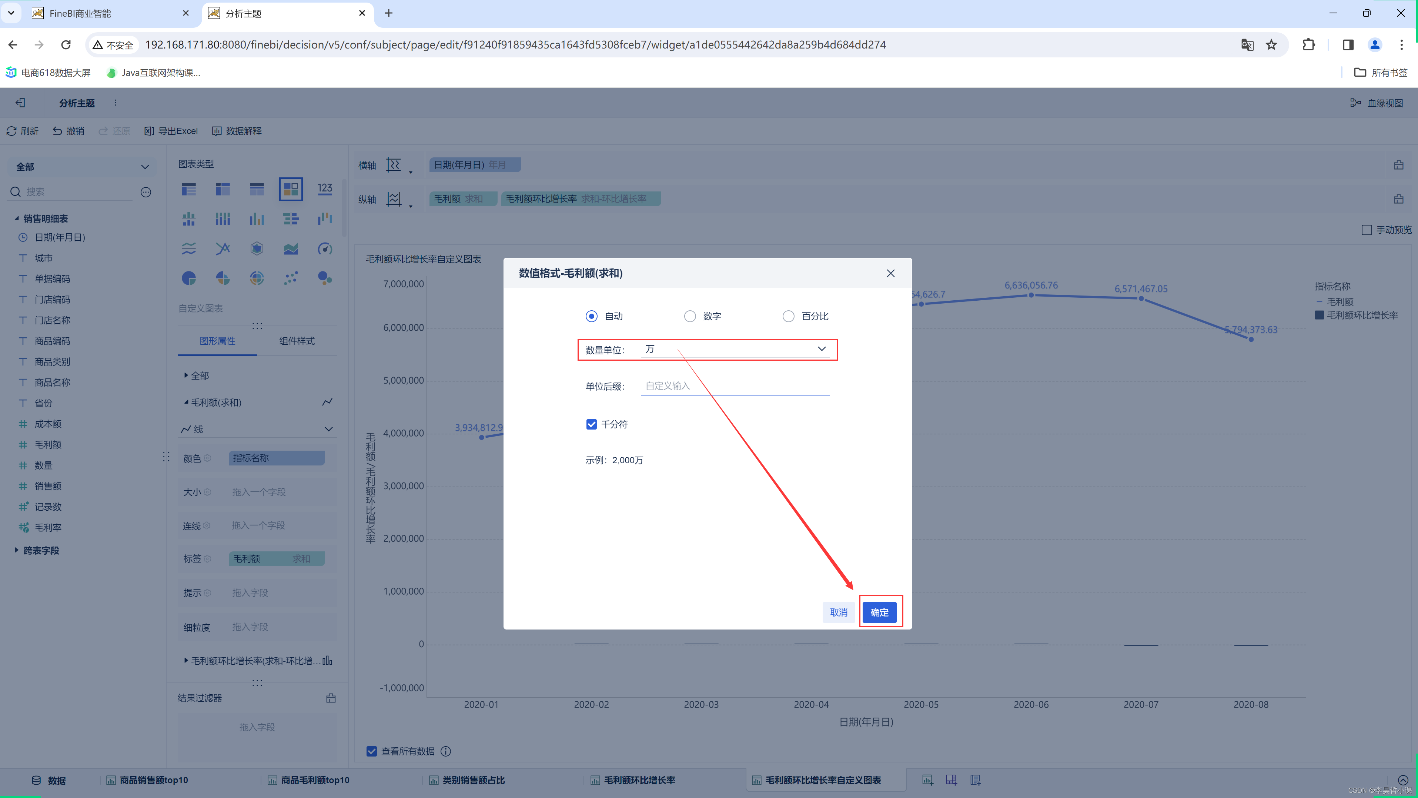Click the clear icon on 横轴 row
The image size is (1418, 798).
coord(1399,165)
